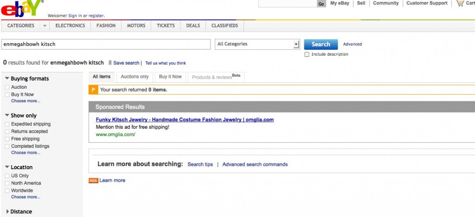Check Completed listings
This screenshot has width=475, height=217.
click(x=7, y=146)
